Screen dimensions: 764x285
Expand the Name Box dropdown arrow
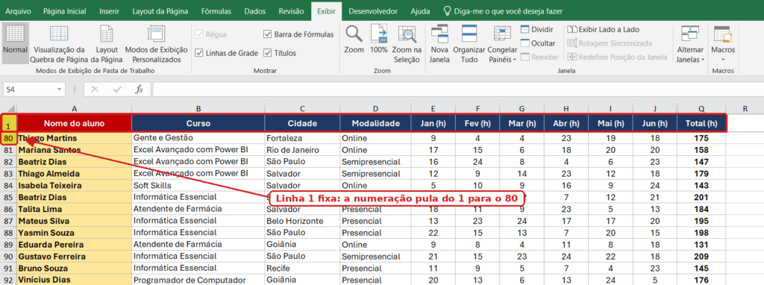60,90
